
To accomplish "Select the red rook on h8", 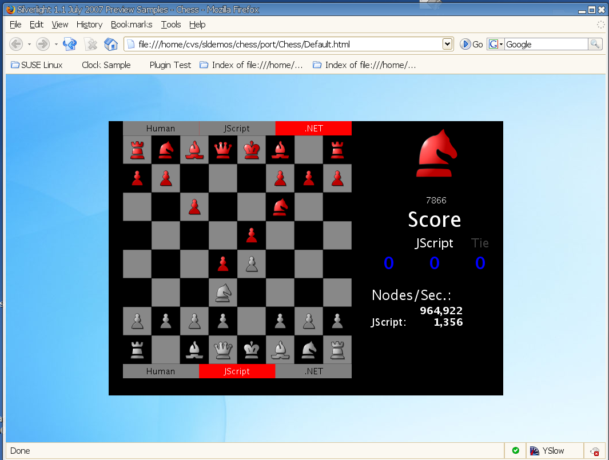I will tap(337, 150).
